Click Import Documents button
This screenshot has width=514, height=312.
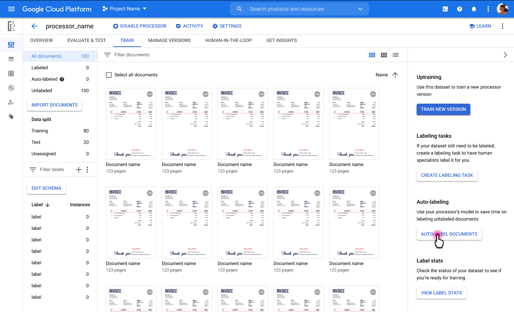click(x=54, y=105)
